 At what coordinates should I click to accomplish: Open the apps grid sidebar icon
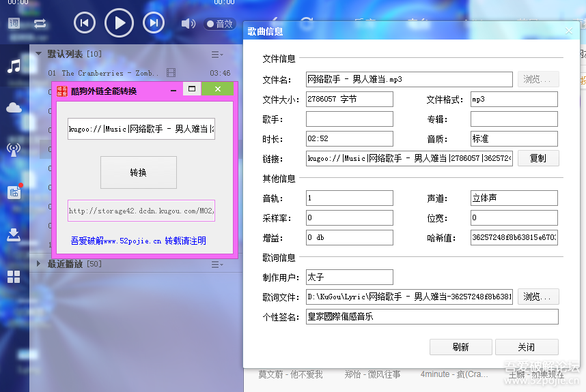14,277
